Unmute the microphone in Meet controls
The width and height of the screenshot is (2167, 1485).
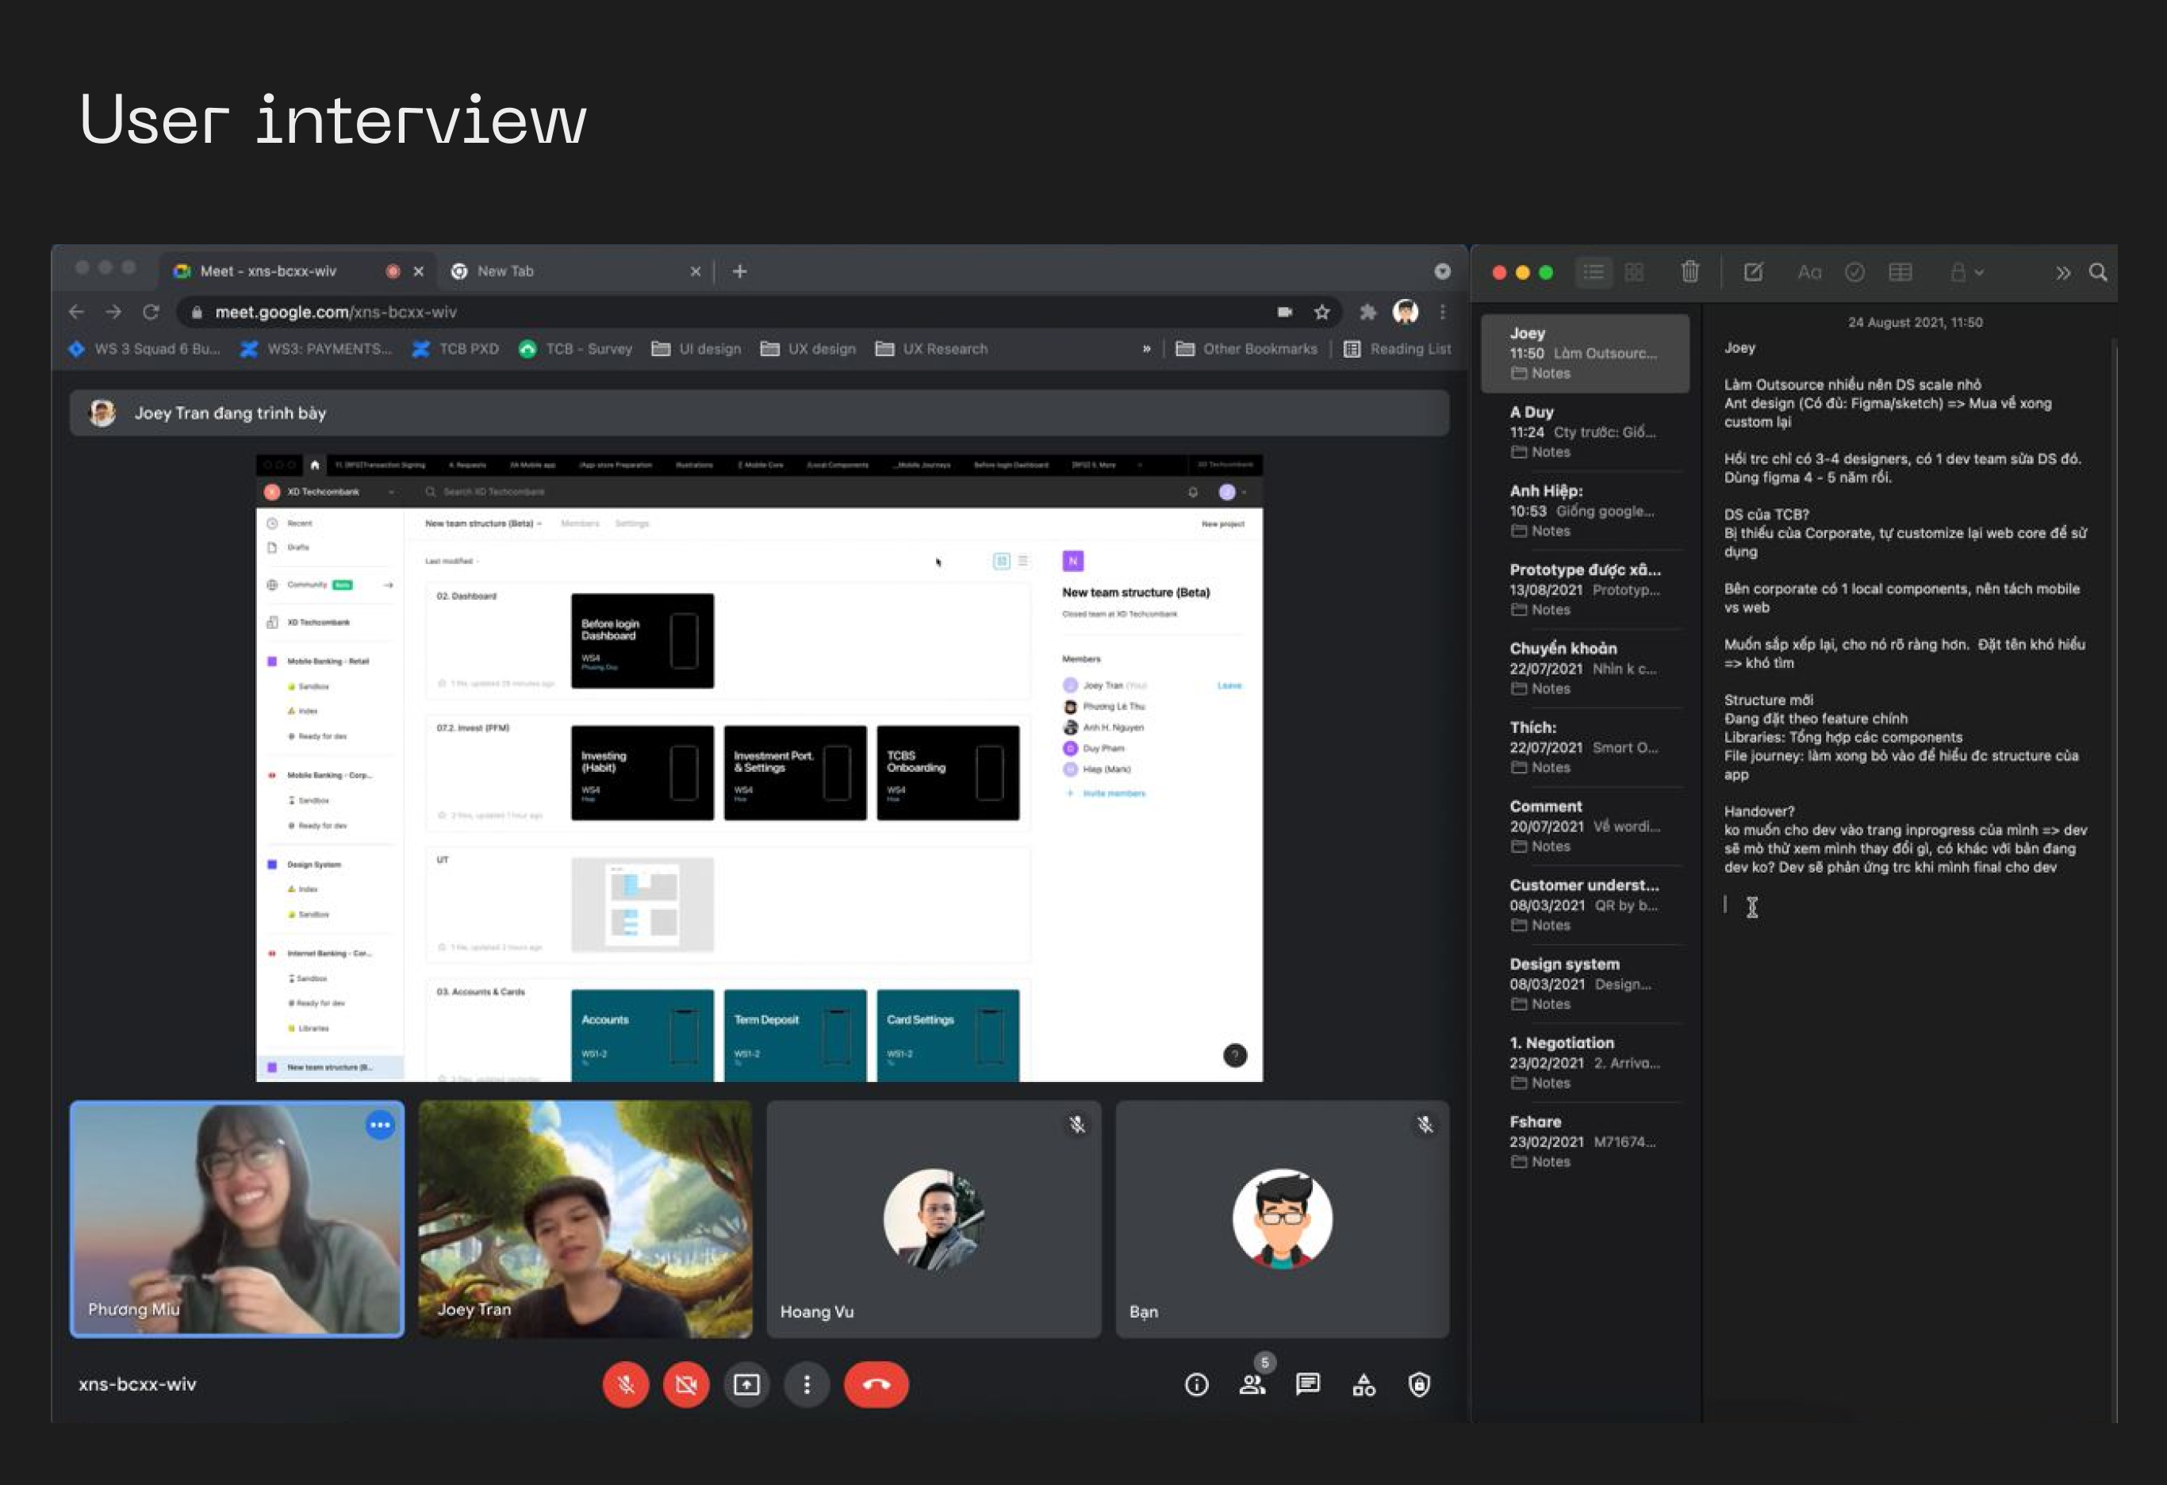(x=626, y=1384)
